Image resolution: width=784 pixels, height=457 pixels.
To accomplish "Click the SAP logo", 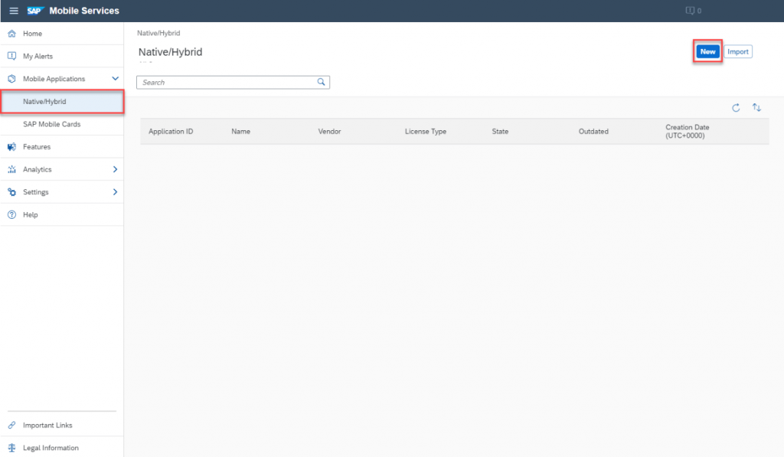I will (35, 11).
